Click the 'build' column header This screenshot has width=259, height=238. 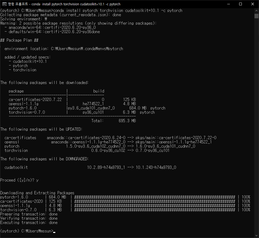(99, 91)
